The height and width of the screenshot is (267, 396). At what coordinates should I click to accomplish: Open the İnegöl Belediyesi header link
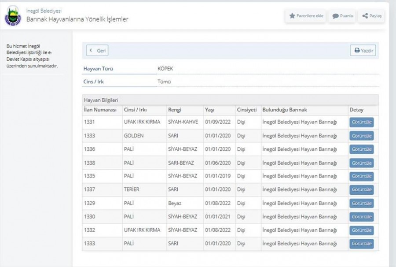click(x=44, y=11)
